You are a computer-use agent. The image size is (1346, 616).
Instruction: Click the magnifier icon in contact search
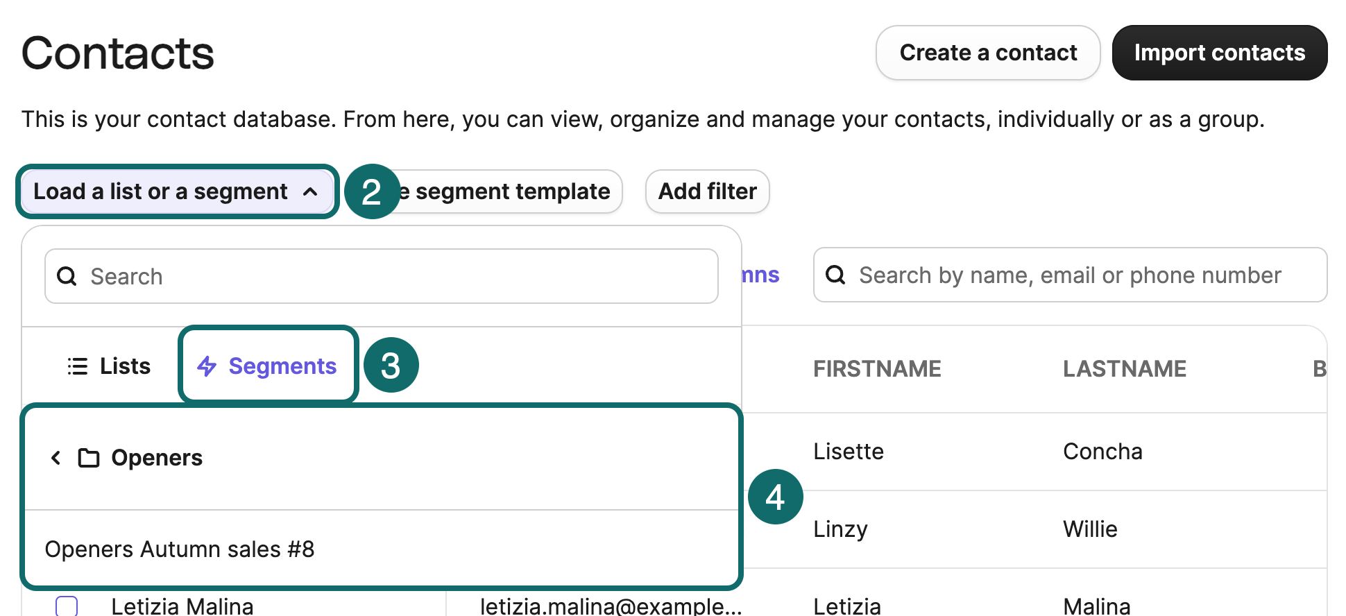coord(835,275)
